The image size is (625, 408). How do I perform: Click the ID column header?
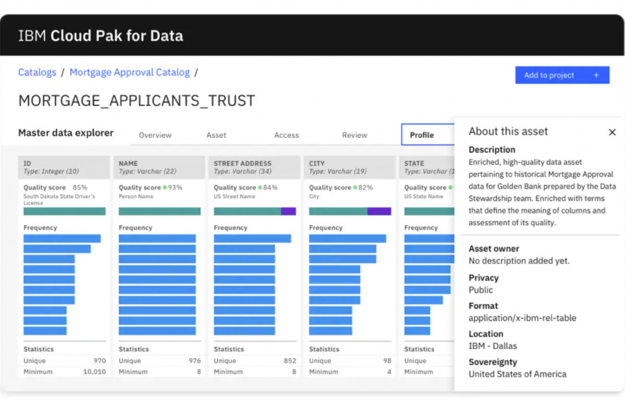(63, 167)
